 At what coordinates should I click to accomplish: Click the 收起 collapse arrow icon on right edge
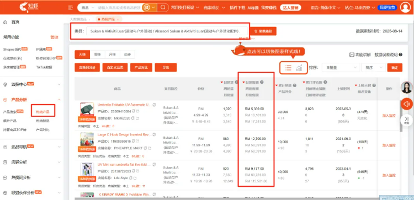coord(407,120)
